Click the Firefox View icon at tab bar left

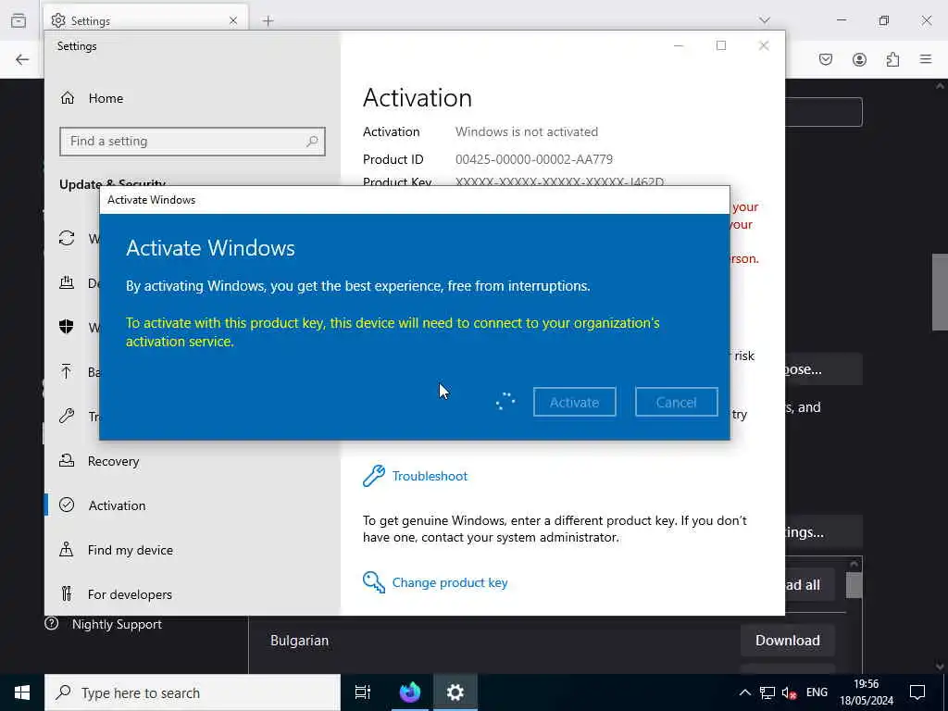(19, 20)
